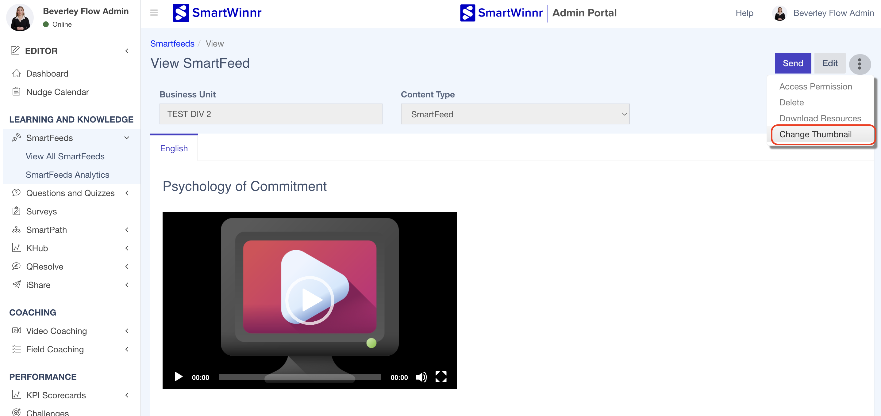
Task: Collapse the EDITOR section chevron
Action: coord(127,51)
